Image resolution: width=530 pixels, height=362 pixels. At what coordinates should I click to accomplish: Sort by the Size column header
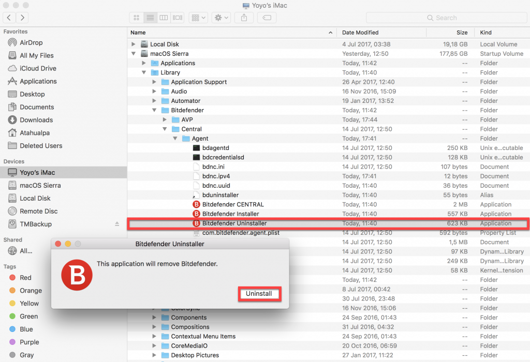coord(450,33)
